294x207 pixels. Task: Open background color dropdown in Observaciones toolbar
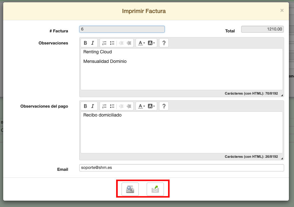(152, 43)
